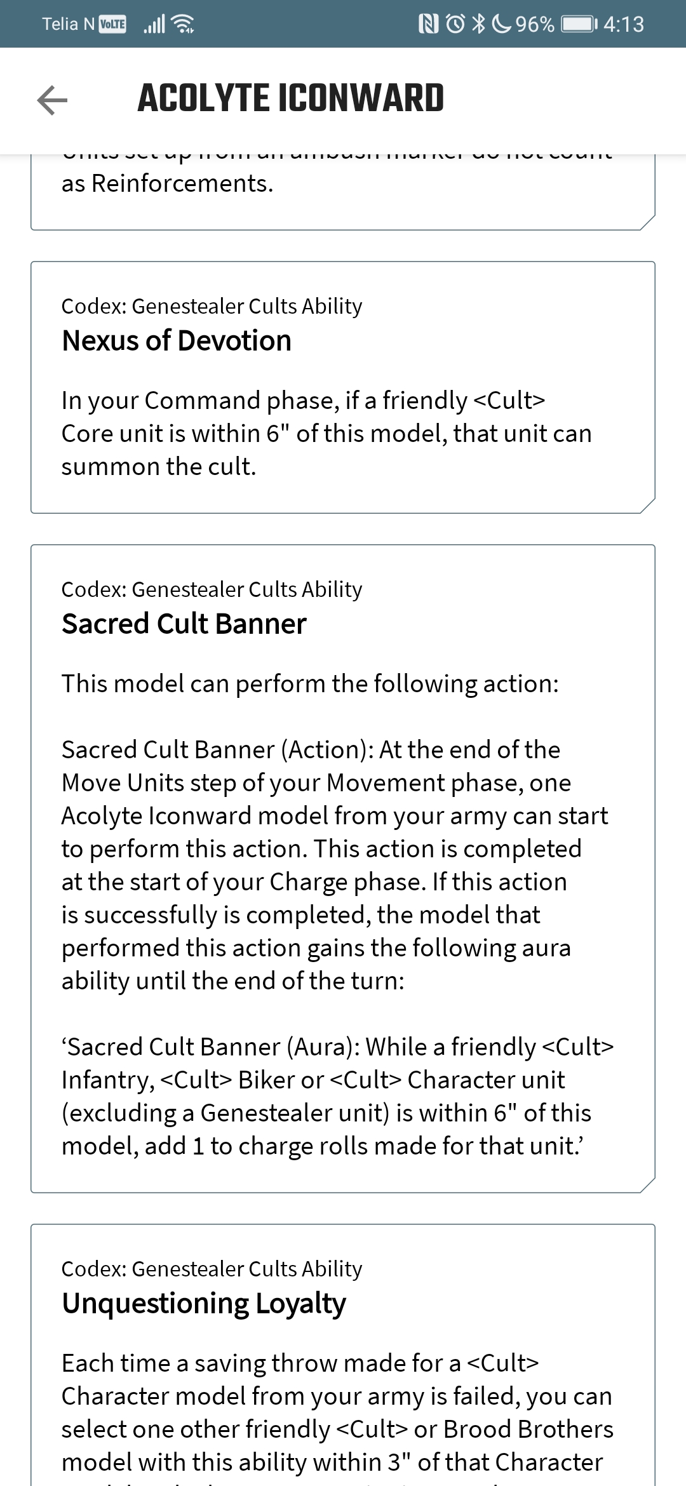Viewport: 686px width, 1486px height.
Task: Open the Nexus of Devotion ability card
Action: (343, 387)
